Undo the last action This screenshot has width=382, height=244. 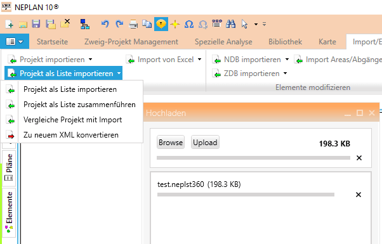[x=105, y=24]
